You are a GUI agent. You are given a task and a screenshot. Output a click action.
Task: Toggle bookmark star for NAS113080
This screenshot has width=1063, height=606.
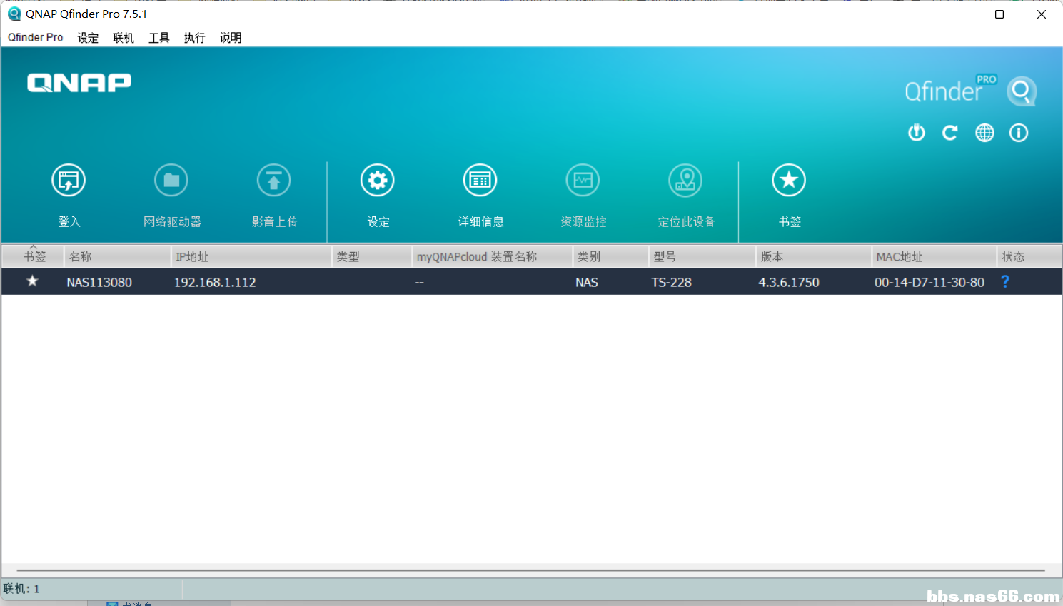click(x=32, y=281)
